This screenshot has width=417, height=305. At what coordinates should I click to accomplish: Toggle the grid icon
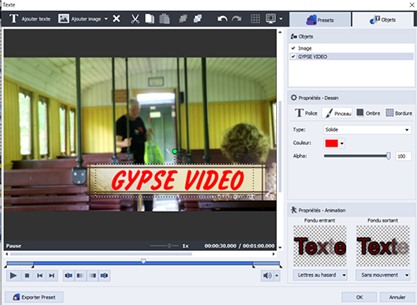coord(255,18)
